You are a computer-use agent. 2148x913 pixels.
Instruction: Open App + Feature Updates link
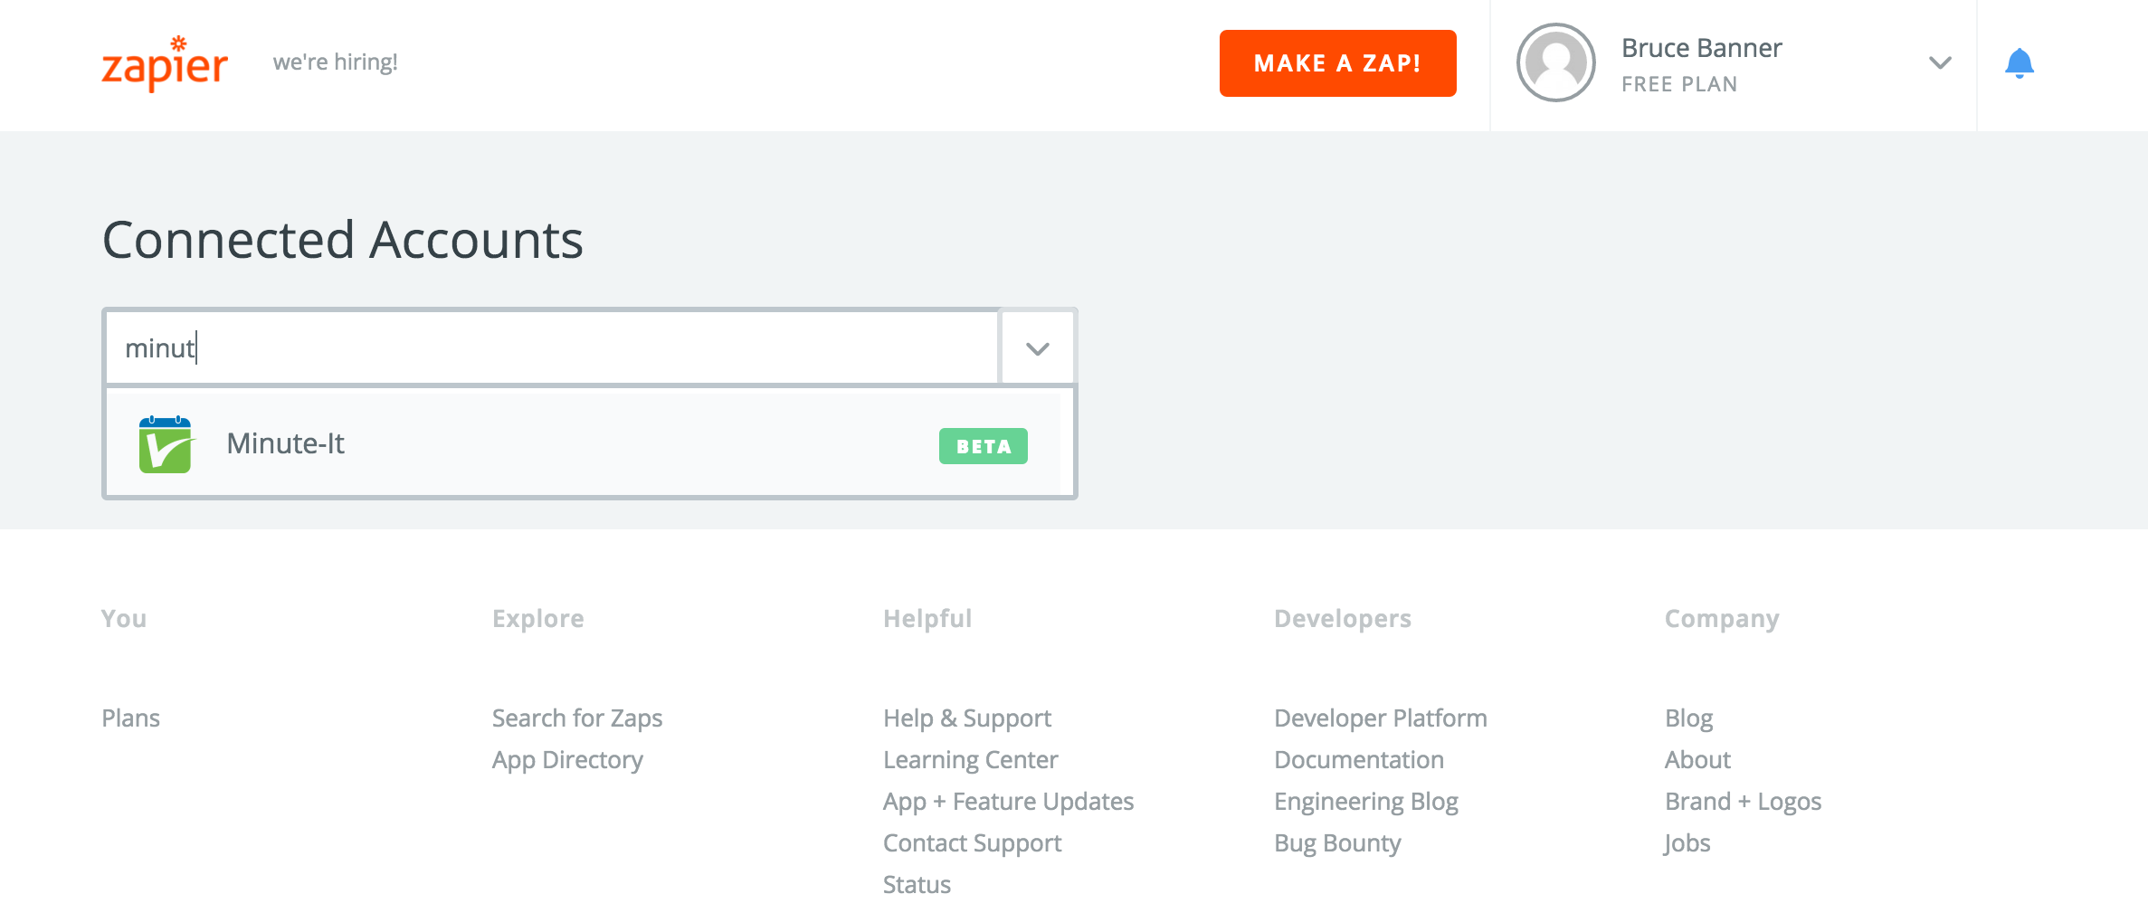tap(1008, 802)
